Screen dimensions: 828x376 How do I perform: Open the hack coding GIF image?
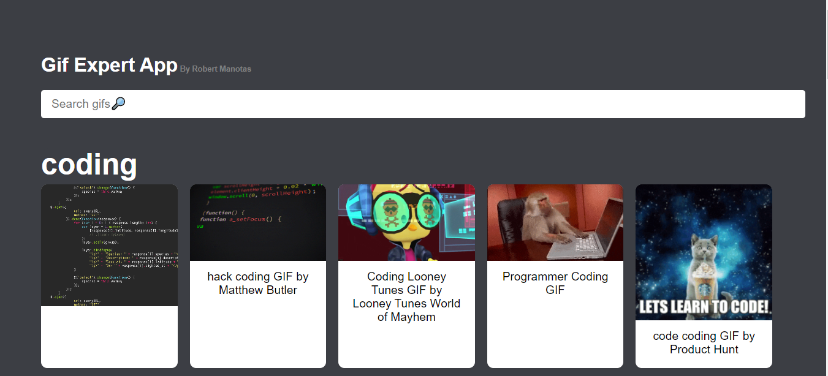[257, 222]
